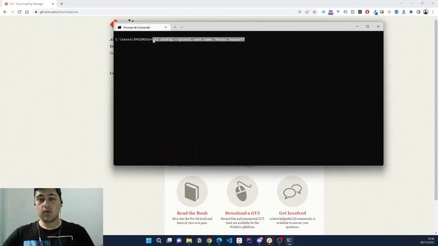Open File Explorer from the taskbar
This screenshot has height=246, width=438.
point(189,241)
